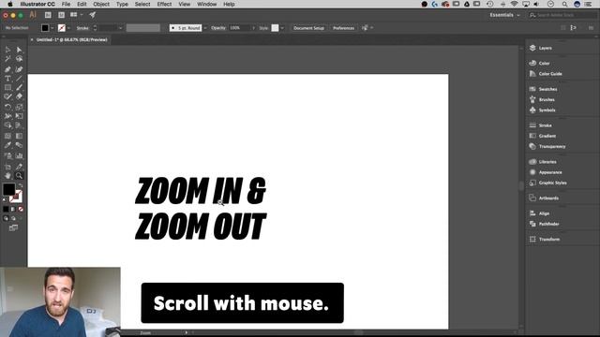Select the Gradient tool in toolbar
The image size is (600, 337).
coord(19,136)
